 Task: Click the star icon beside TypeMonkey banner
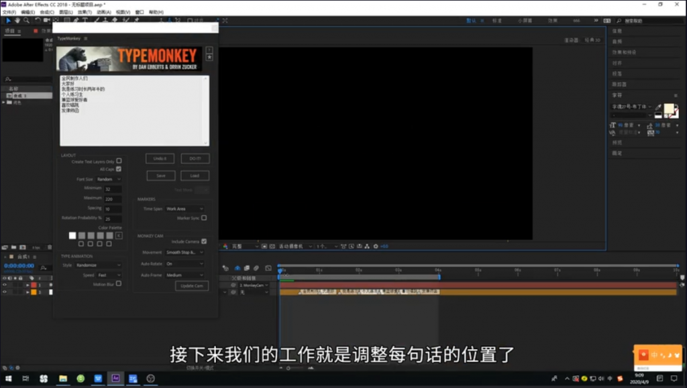point(209,58)
